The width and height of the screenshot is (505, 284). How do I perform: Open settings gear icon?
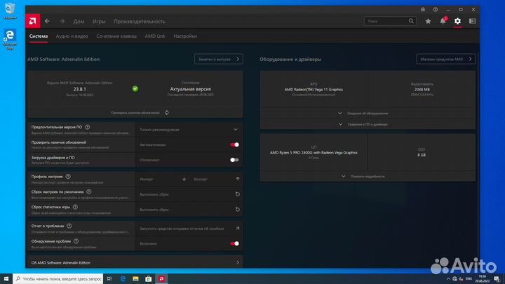(x=457, y=21)
